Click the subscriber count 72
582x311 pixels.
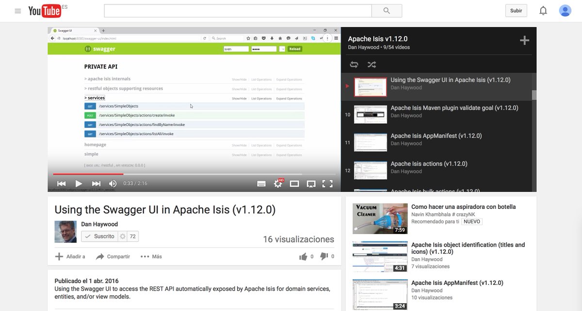[x=133, y=236]
